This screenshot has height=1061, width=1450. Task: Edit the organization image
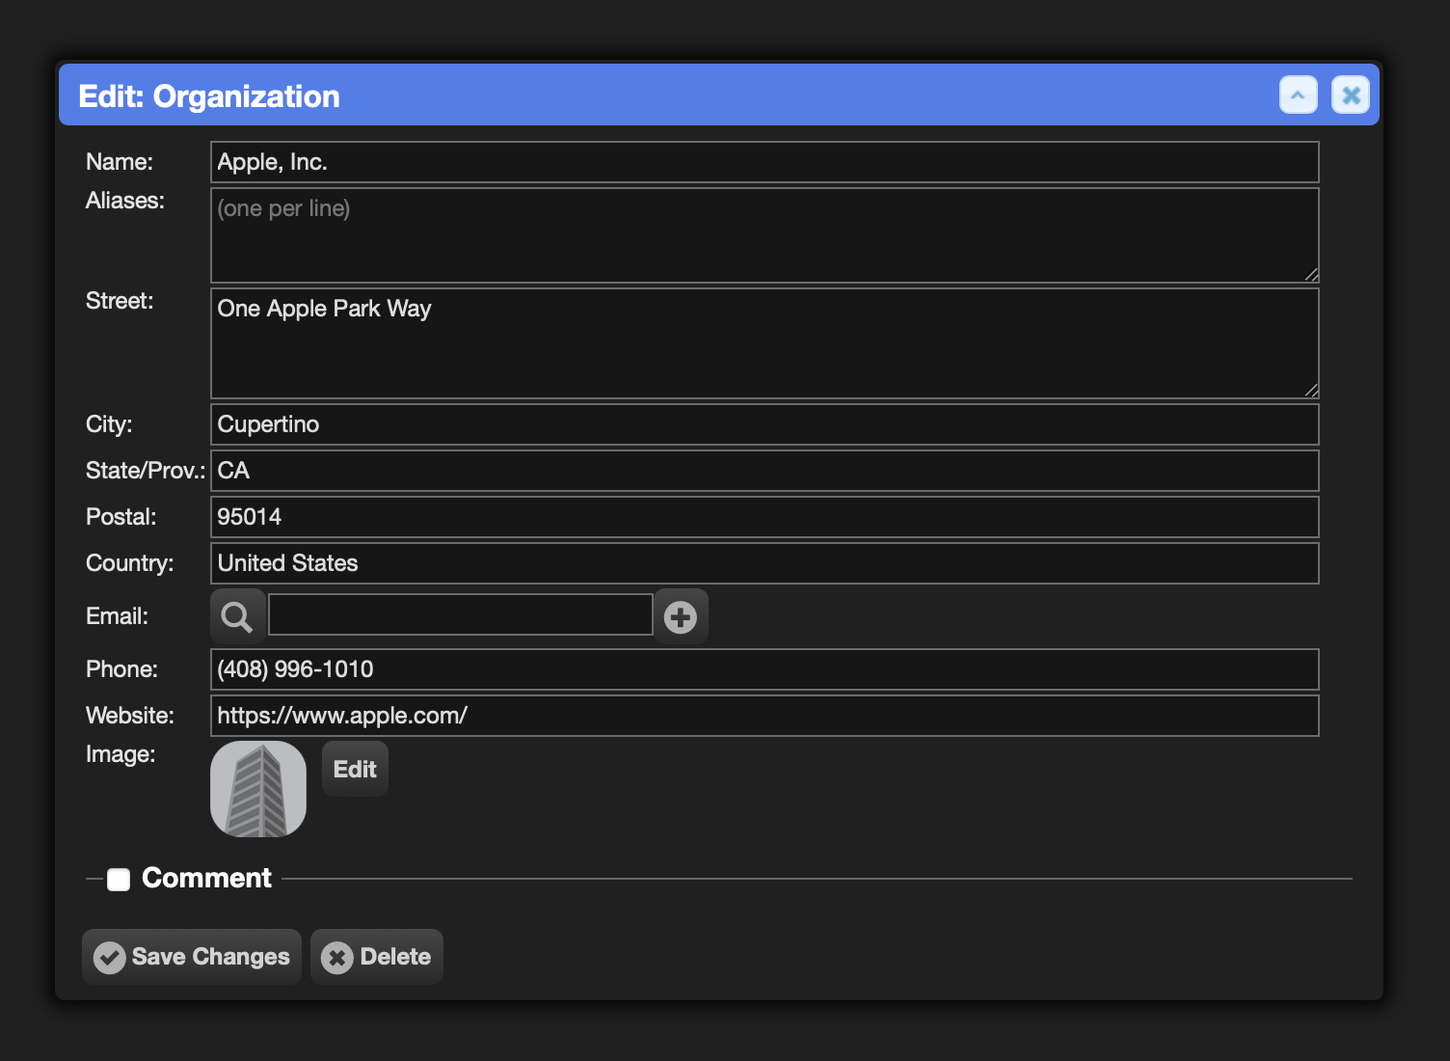click(355, 769)
